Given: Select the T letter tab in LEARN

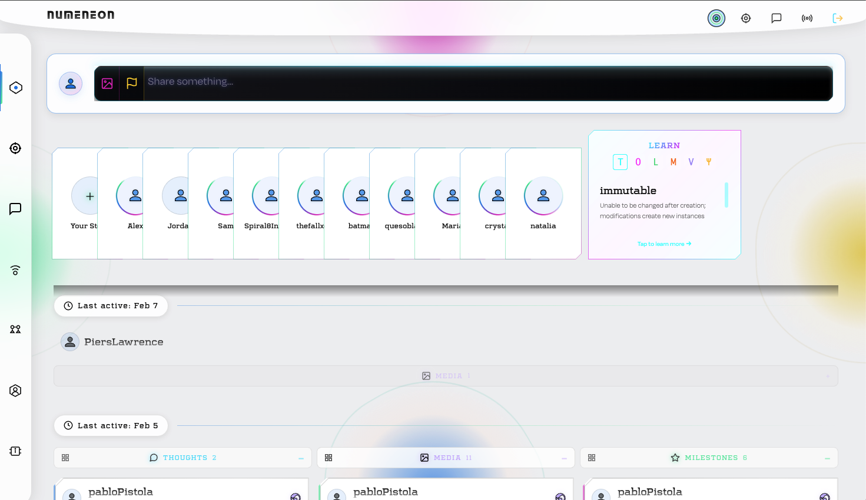Looking at the screenshot, I should 621,162.
